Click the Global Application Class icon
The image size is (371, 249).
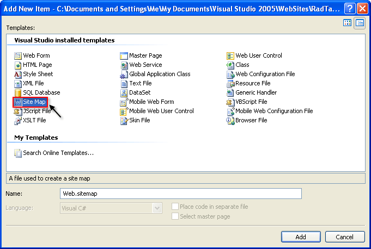pyautogui.click(x=124, y=74)
